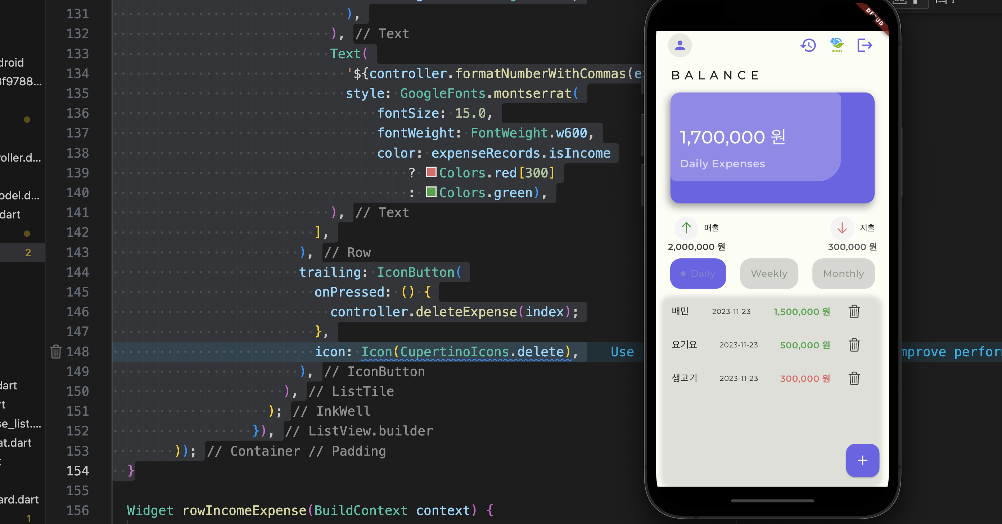Viewport: 1002px width, 524px height.
Task: Click the trash gutter icon on line 148
Action: pyautogui.click(x=56, y=352)
